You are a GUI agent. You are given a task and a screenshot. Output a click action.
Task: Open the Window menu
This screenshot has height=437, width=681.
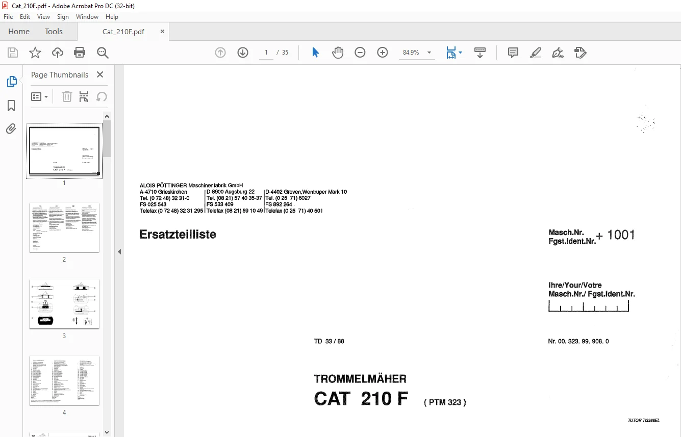pyautogui.click(x=87, y=17)
